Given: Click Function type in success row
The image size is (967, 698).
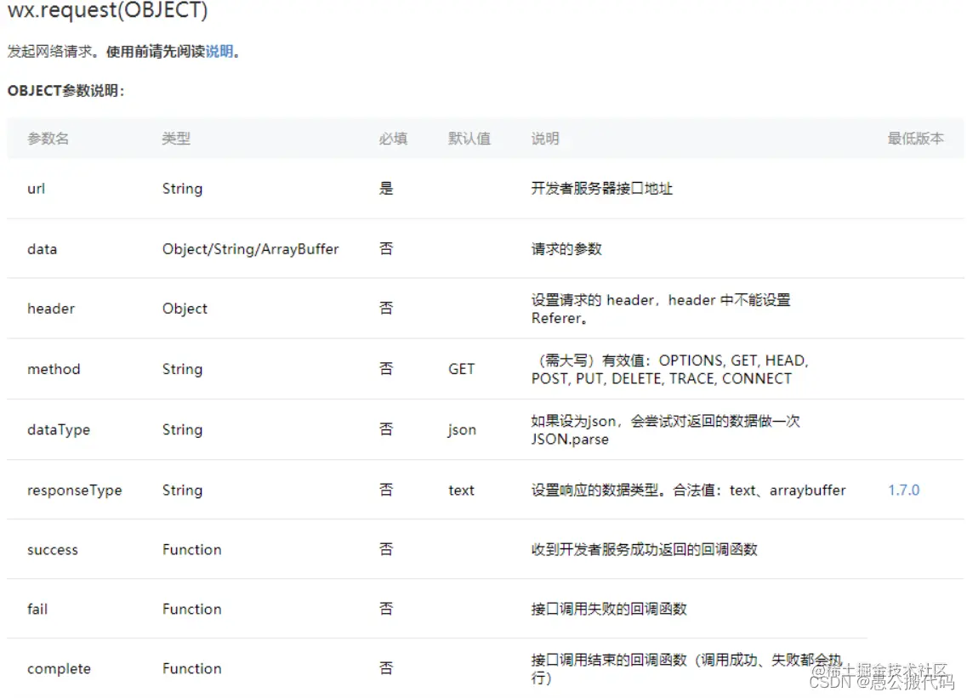Looking at the screenshot, I should point(192,549).
